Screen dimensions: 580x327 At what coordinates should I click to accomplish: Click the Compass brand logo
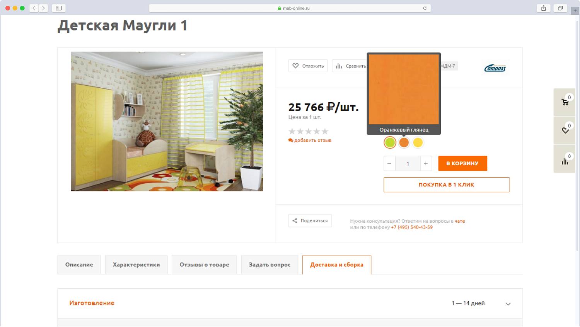point(495,68)
